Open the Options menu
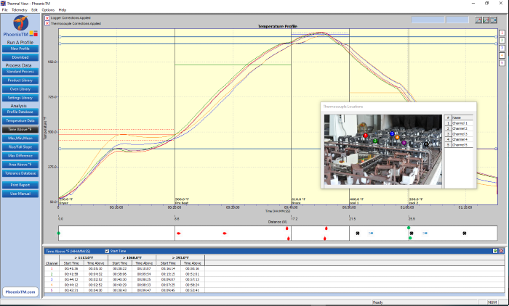509x306 pixels. (48, 10)
